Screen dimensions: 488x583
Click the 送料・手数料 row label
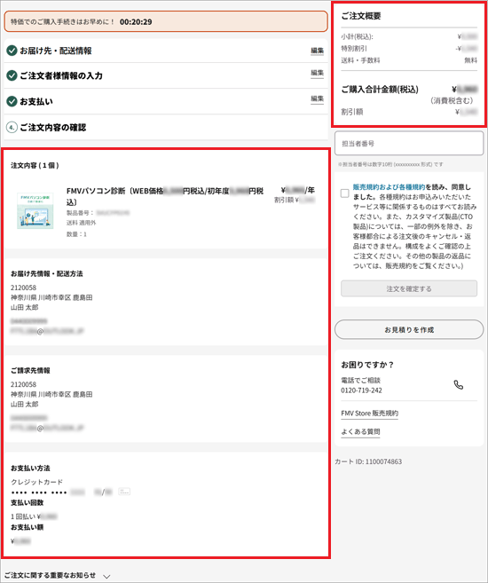(x=360, y=60)
